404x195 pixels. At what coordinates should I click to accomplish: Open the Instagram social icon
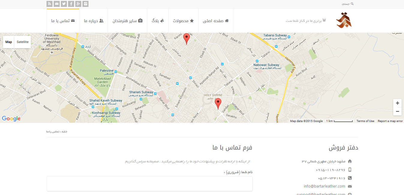pos(85,4)
